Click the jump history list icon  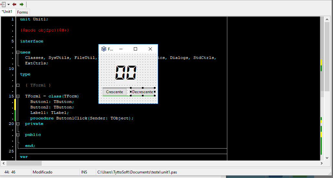click(x=3, y=4)
